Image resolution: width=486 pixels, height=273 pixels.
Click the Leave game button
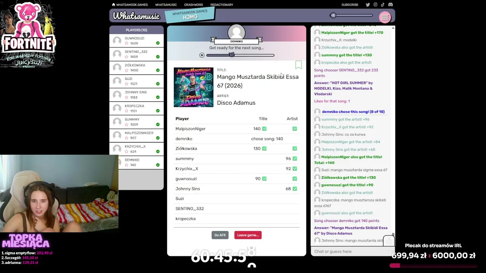tap(248, 235)
